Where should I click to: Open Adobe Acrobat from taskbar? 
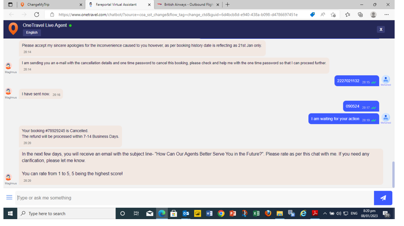tap(315, 213)
